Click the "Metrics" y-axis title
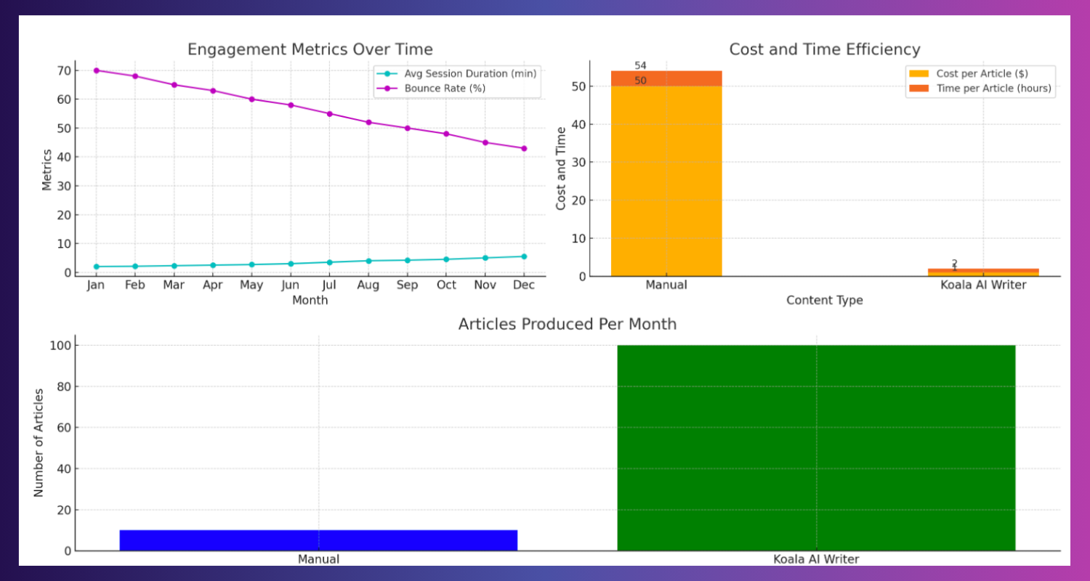This screenshot has height=581, width=1090. coord(47,169)
